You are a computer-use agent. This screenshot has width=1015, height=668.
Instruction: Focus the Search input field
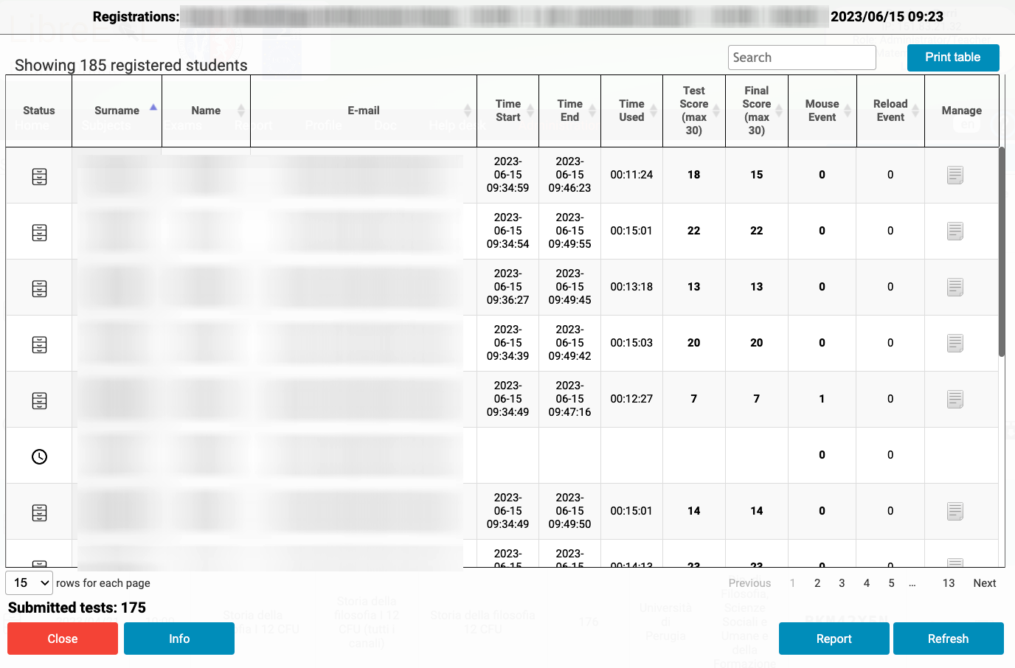click(802, 58)
